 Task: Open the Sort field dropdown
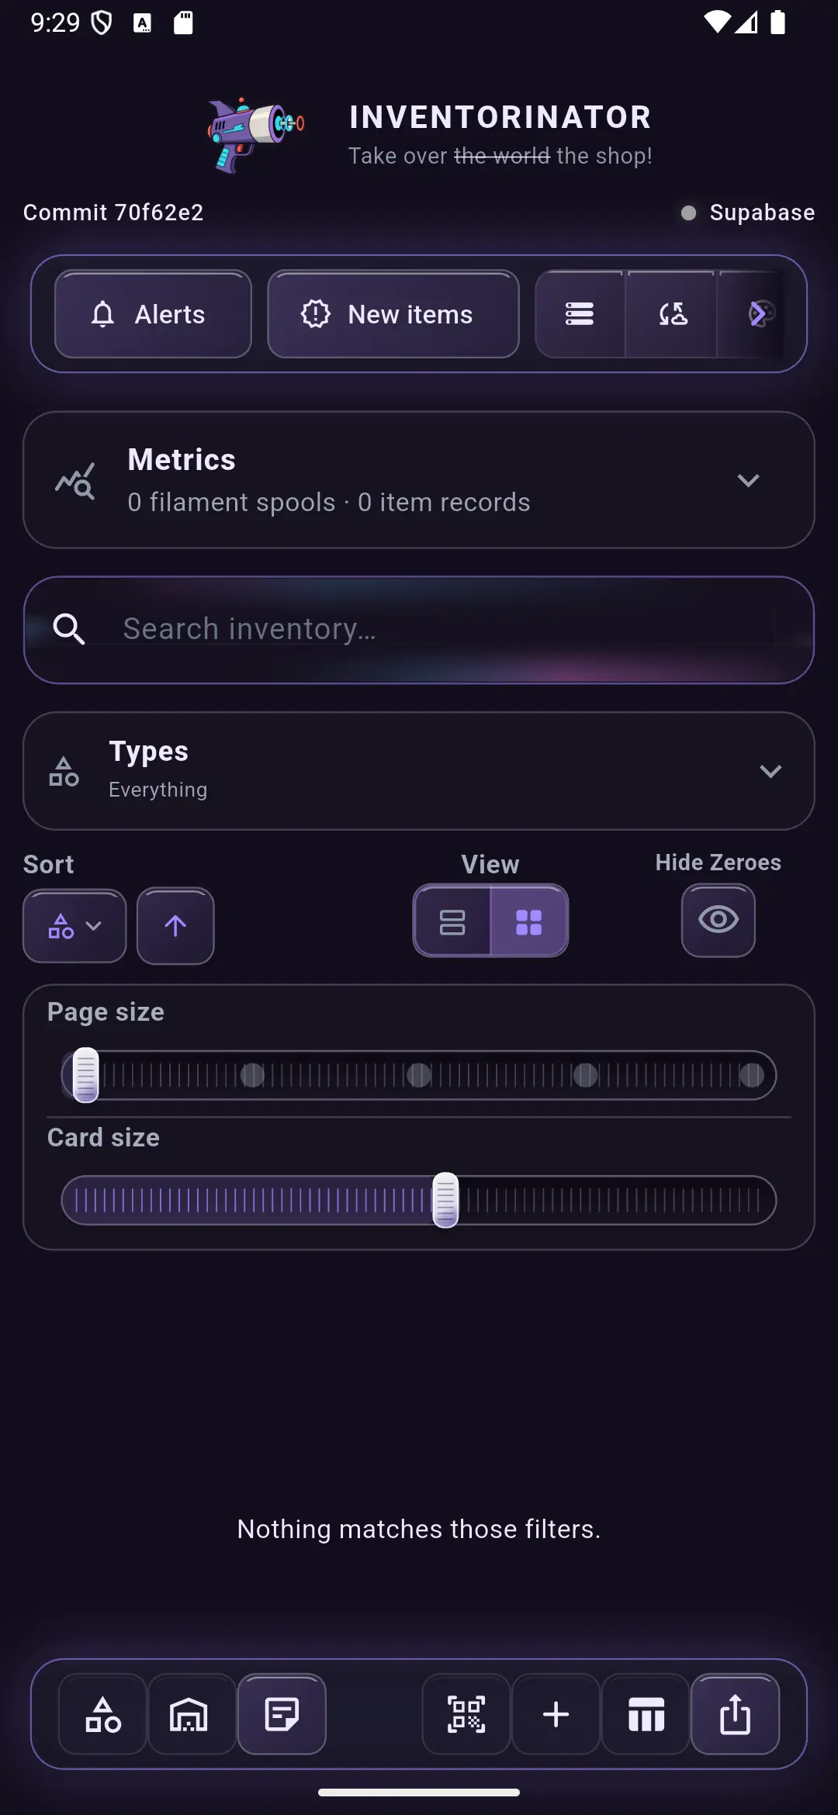tap(74, 926)
